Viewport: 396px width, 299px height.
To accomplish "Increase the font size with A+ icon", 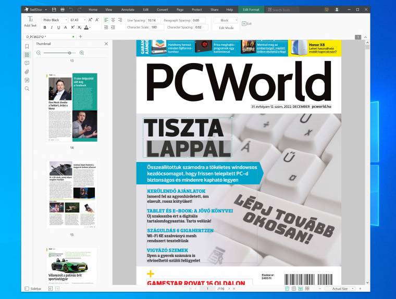I will [x=90, y=20].
